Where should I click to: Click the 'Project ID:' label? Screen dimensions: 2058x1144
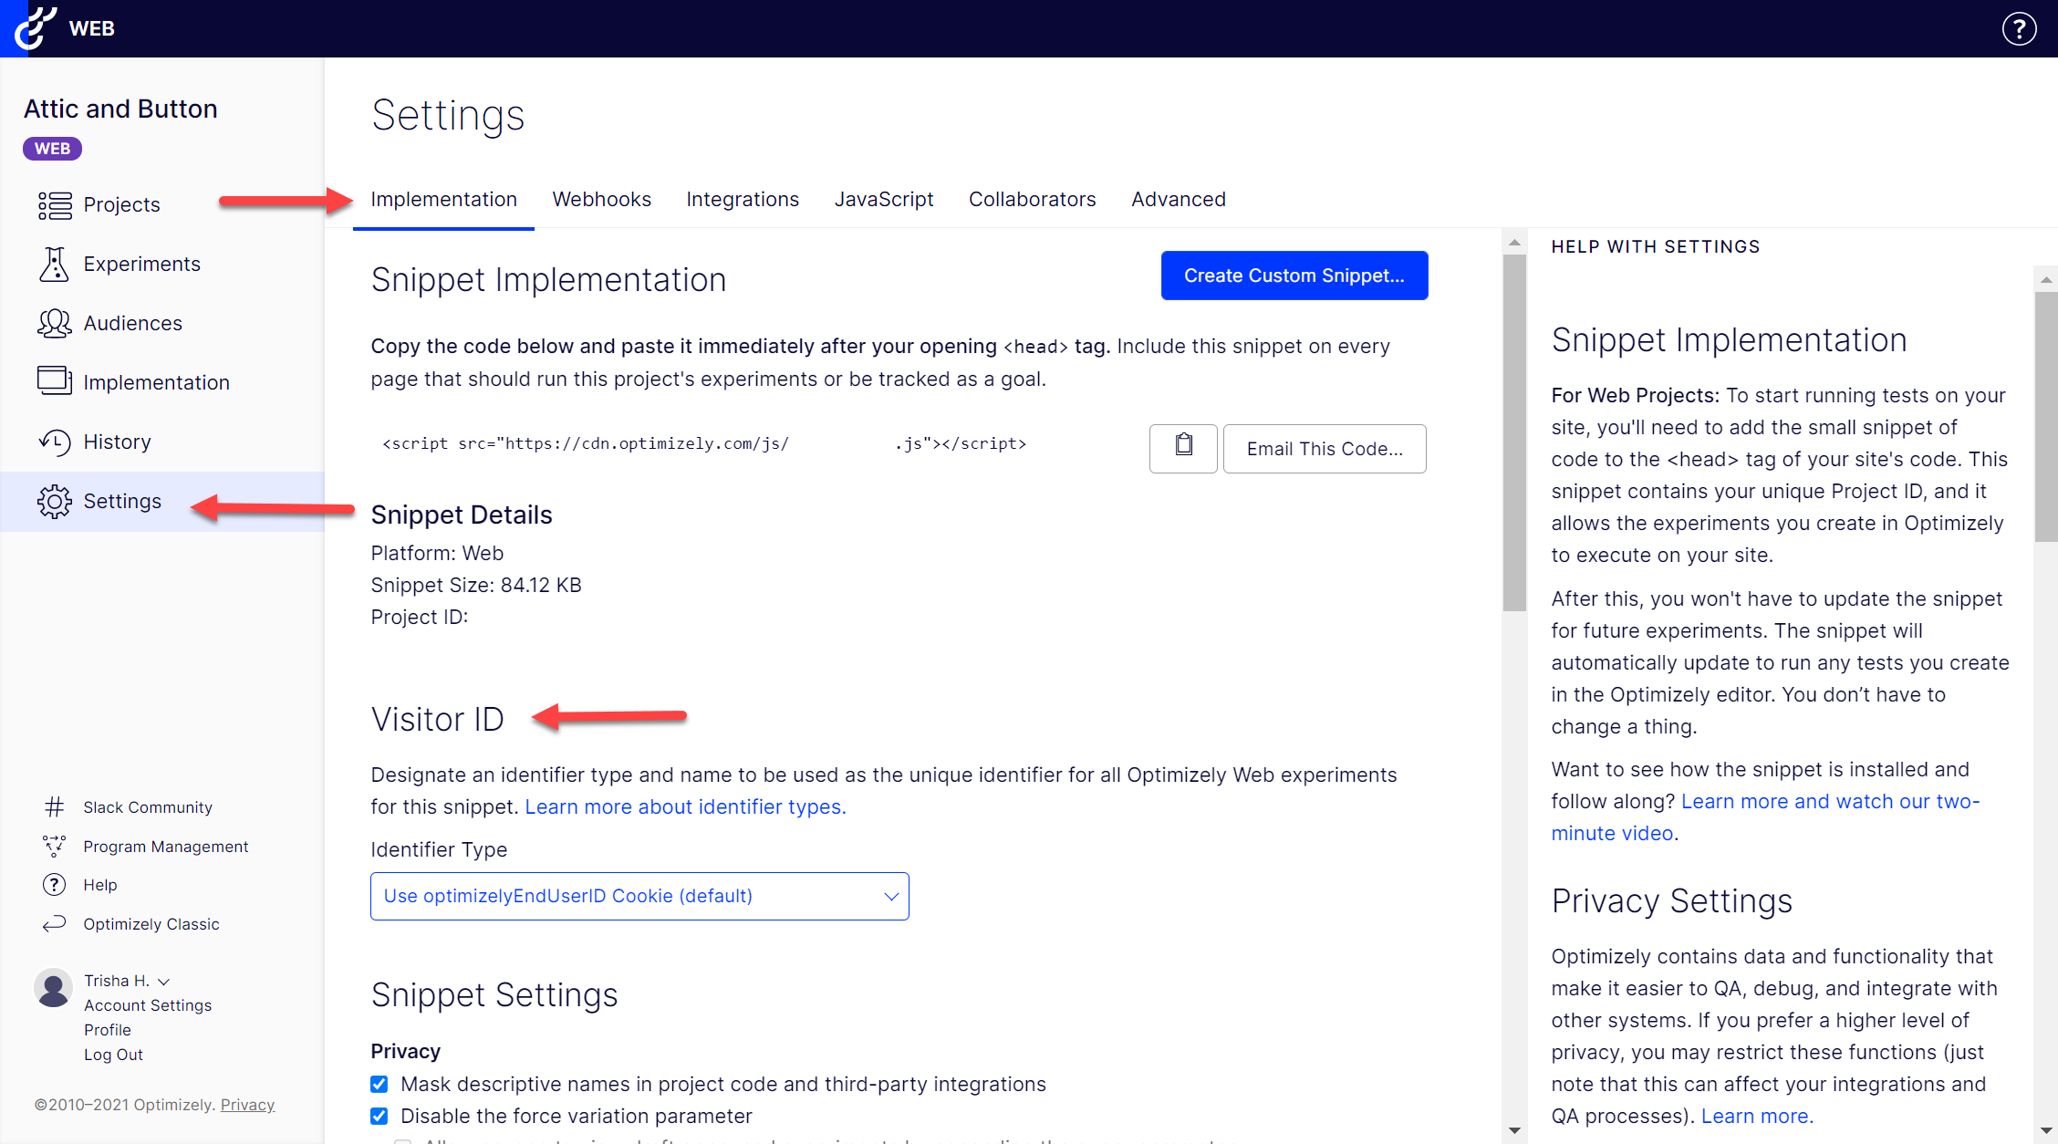[420, 617]
